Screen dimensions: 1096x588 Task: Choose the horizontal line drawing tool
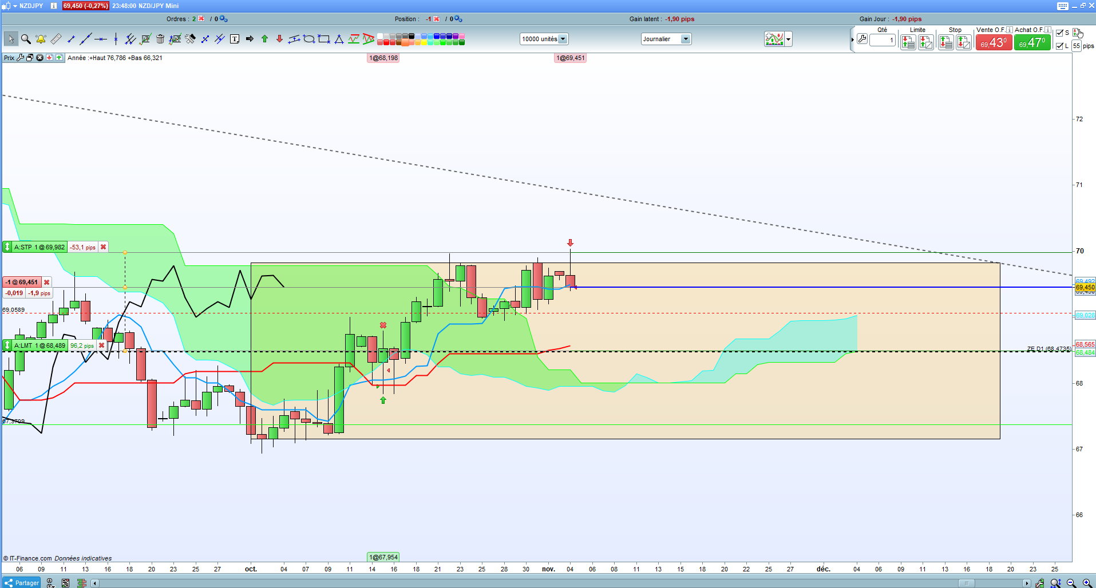(101, 39)
